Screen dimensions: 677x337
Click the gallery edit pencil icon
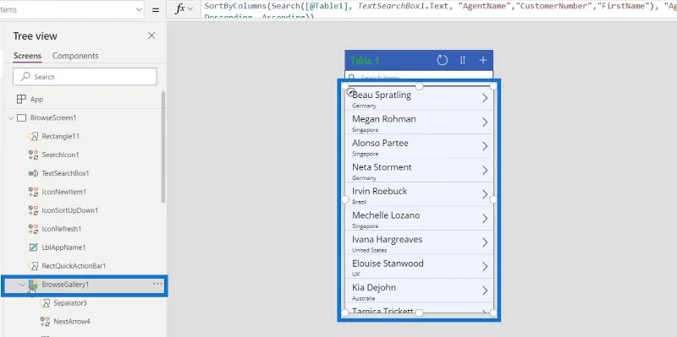click(351, 92)
